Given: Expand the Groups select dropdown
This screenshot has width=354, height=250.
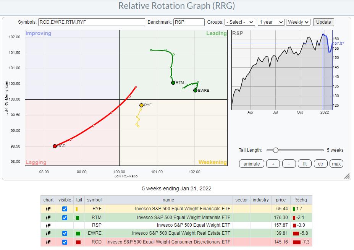Looking at the screenshot, I should [239, 22].
